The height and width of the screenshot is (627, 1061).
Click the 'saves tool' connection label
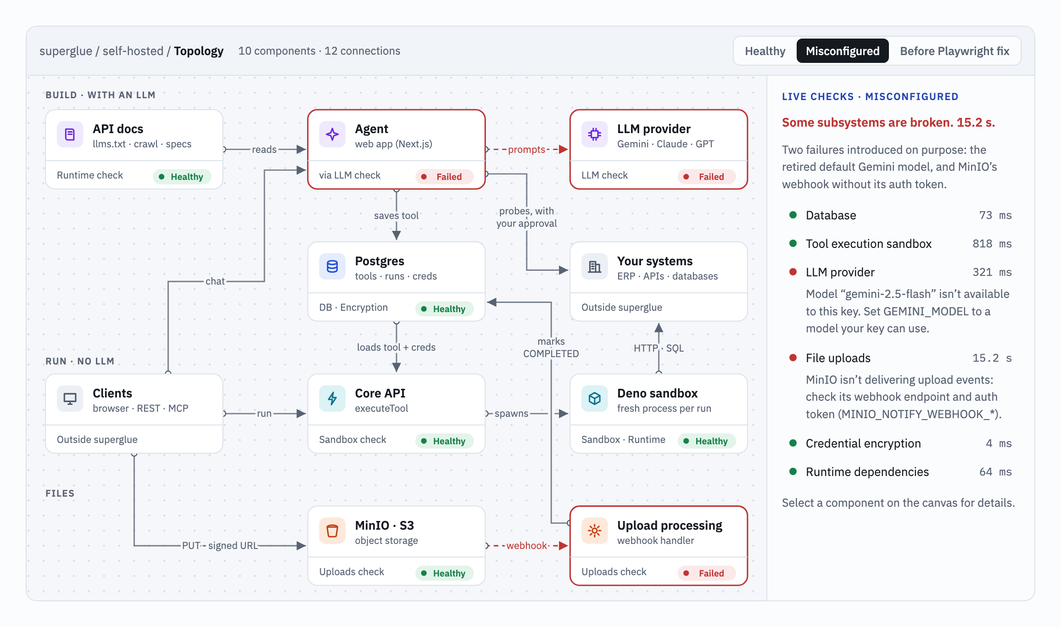(x=396, y=216)
